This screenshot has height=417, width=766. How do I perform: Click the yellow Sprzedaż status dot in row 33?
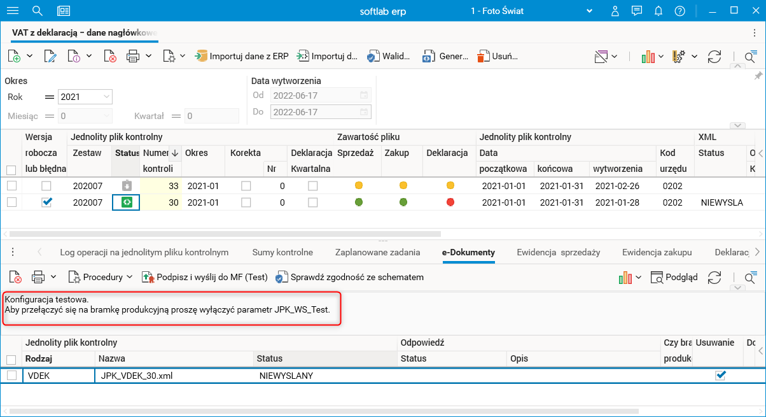pyautogui.click(x=359, y=185)
